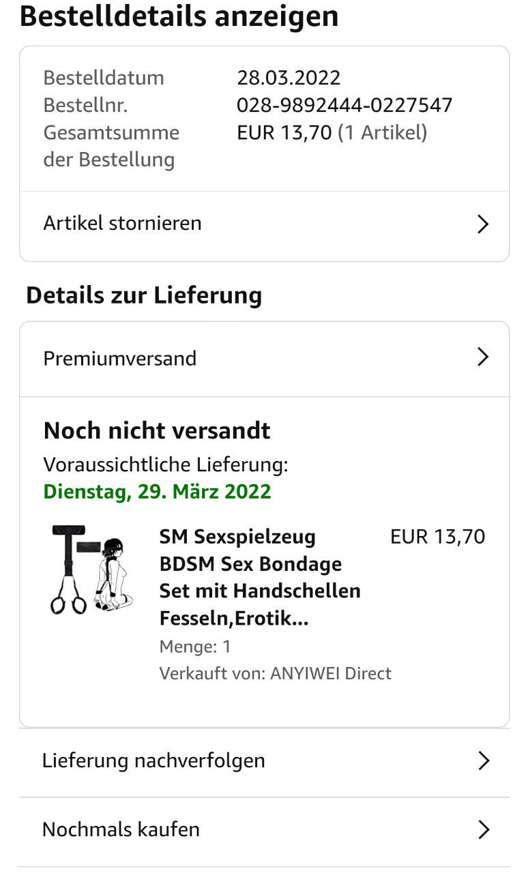The width and height of the screenshot is (528, 873).
Task: Choose Nochmals kaufen to reorder
Action: 121,830
